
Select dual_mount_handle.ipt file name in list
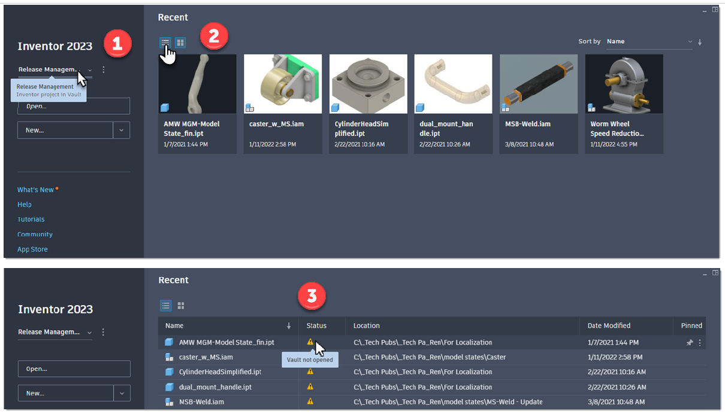pos(215,387)
